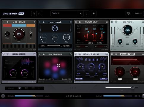Screen dimensions: 144x107
Task: Swap the Room Reverb module via replace icon
Action: tap(44, 22)
